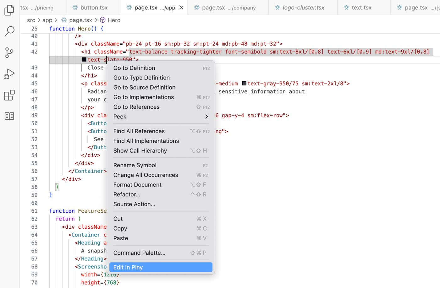Open Run and Debug icon
This screenshot has height=288, width=440.
pyautogui.click(x=9, y=74)
